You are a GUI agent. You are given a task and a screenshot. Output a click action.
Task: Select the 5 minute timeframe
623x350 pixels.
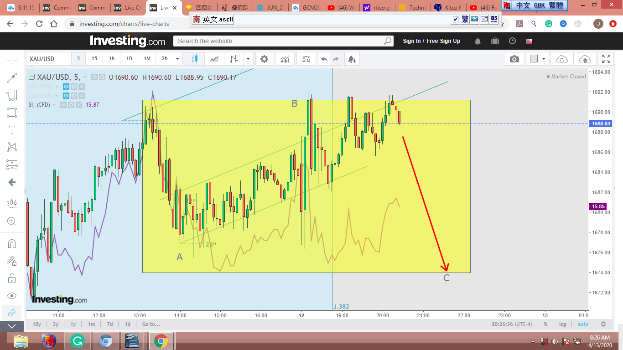(78, 59)
